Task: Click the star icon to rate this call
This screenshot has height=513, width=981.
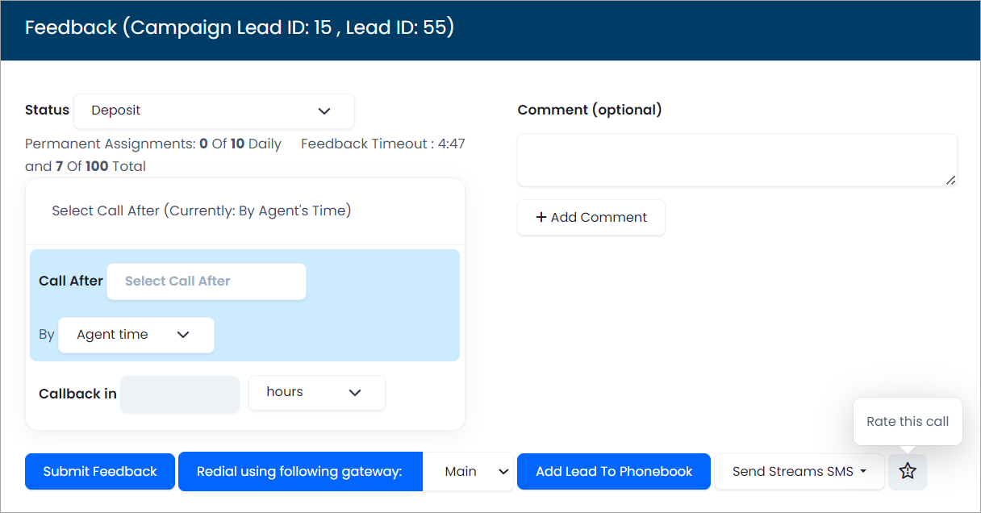Action: (907, 471)
